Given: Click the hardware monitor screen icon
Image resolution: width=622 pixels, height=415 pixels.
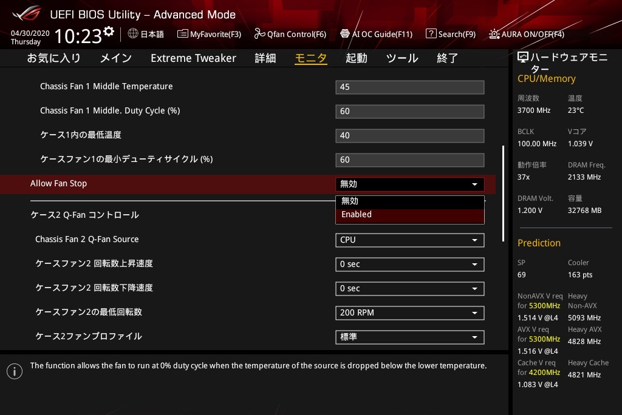Looking at the screenshot, I should pos(523,57).
